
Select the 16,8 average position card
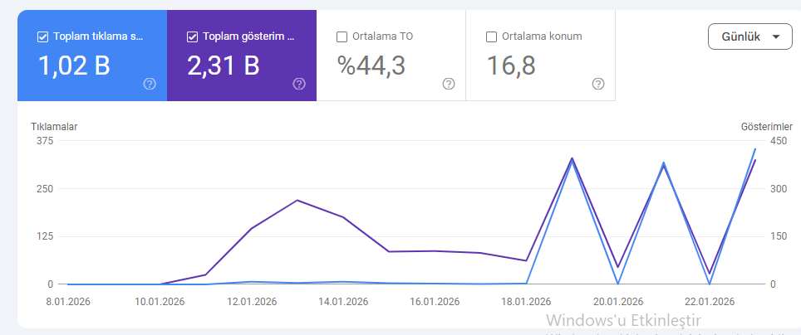point(540,56)
